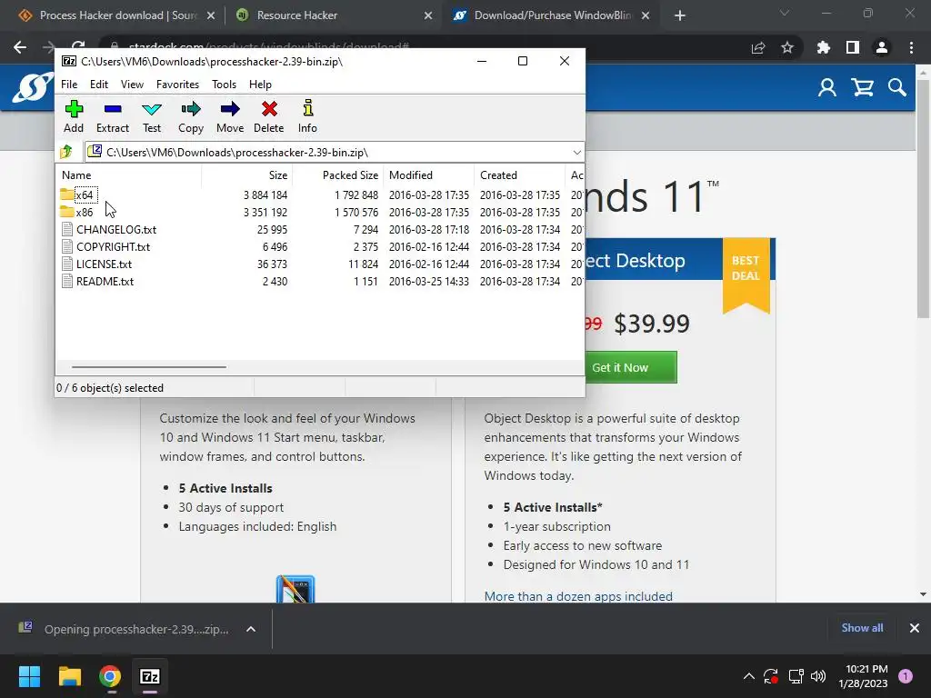The height and width of the screenshot is (698, 931).
Task: Click the webpage vertical scrollbar
Action: pos(923,200)
